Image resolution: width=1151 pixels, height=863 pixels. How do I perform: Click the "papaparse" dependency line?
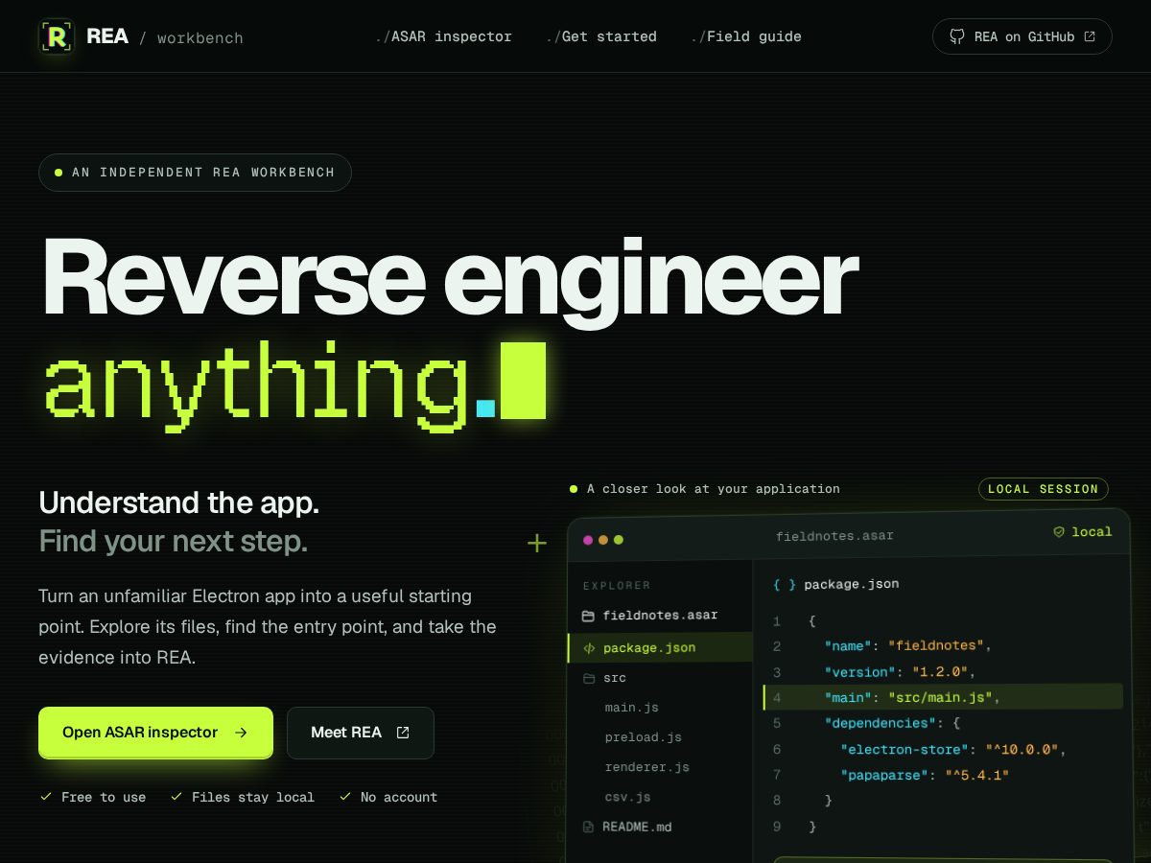(x=925, y=775)
